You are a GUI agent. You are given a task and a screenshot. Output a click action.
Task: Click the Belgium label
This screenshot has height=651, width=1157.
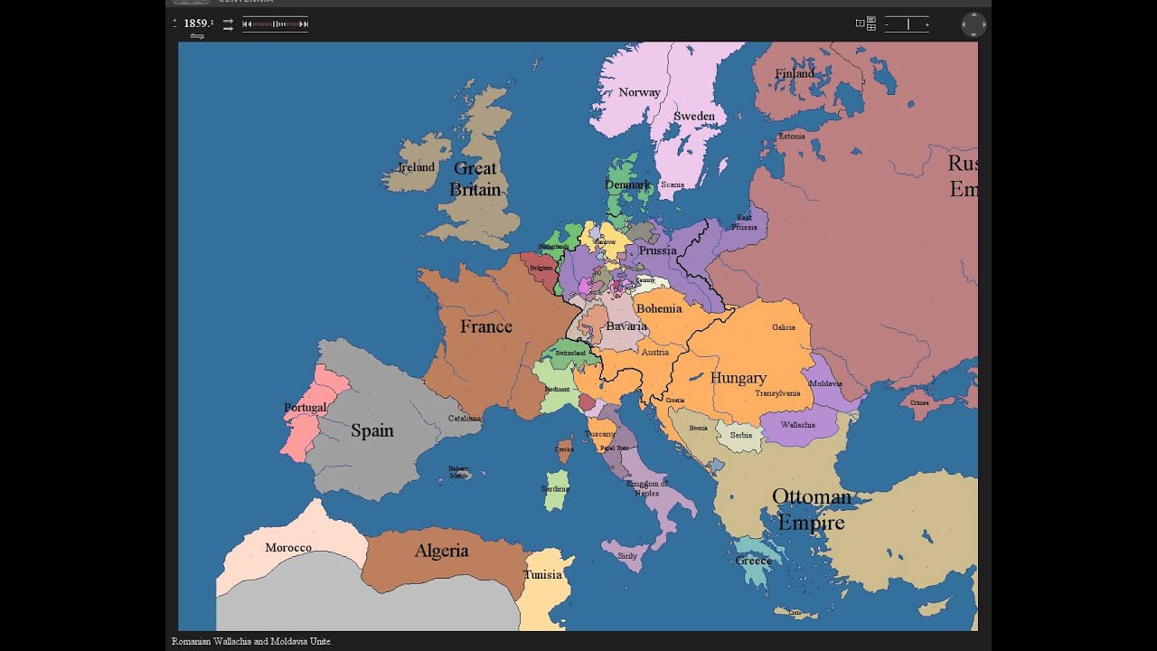(x=540, y=269)
